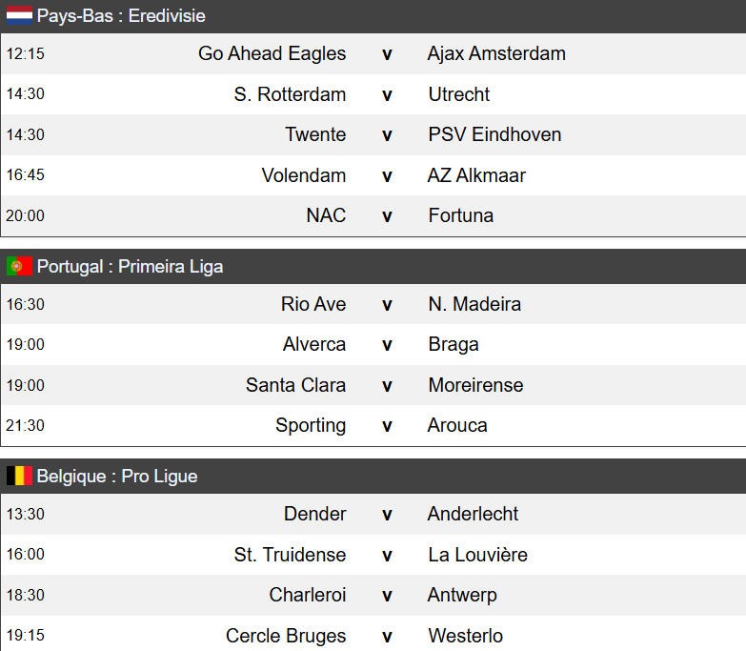Select Braga in the Primeira Liga list
Image resolution: width=746 pixels, height=651 pixels.
point(454,344)
